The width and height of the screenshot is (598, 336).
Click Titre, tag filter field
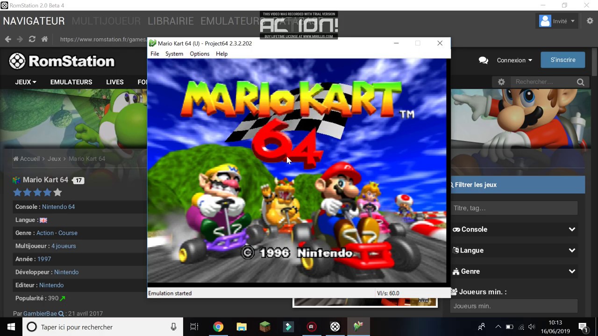514,208
